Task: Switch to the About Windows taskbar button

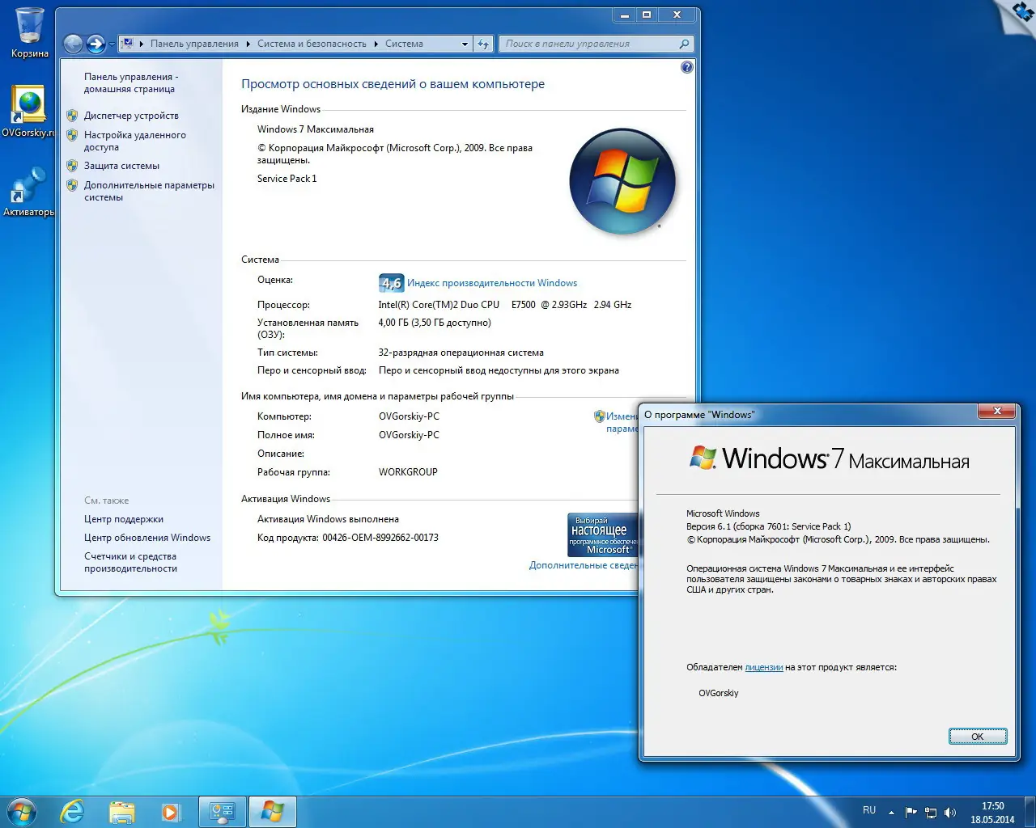Action: pyautogui.click(x=273, y=812)
